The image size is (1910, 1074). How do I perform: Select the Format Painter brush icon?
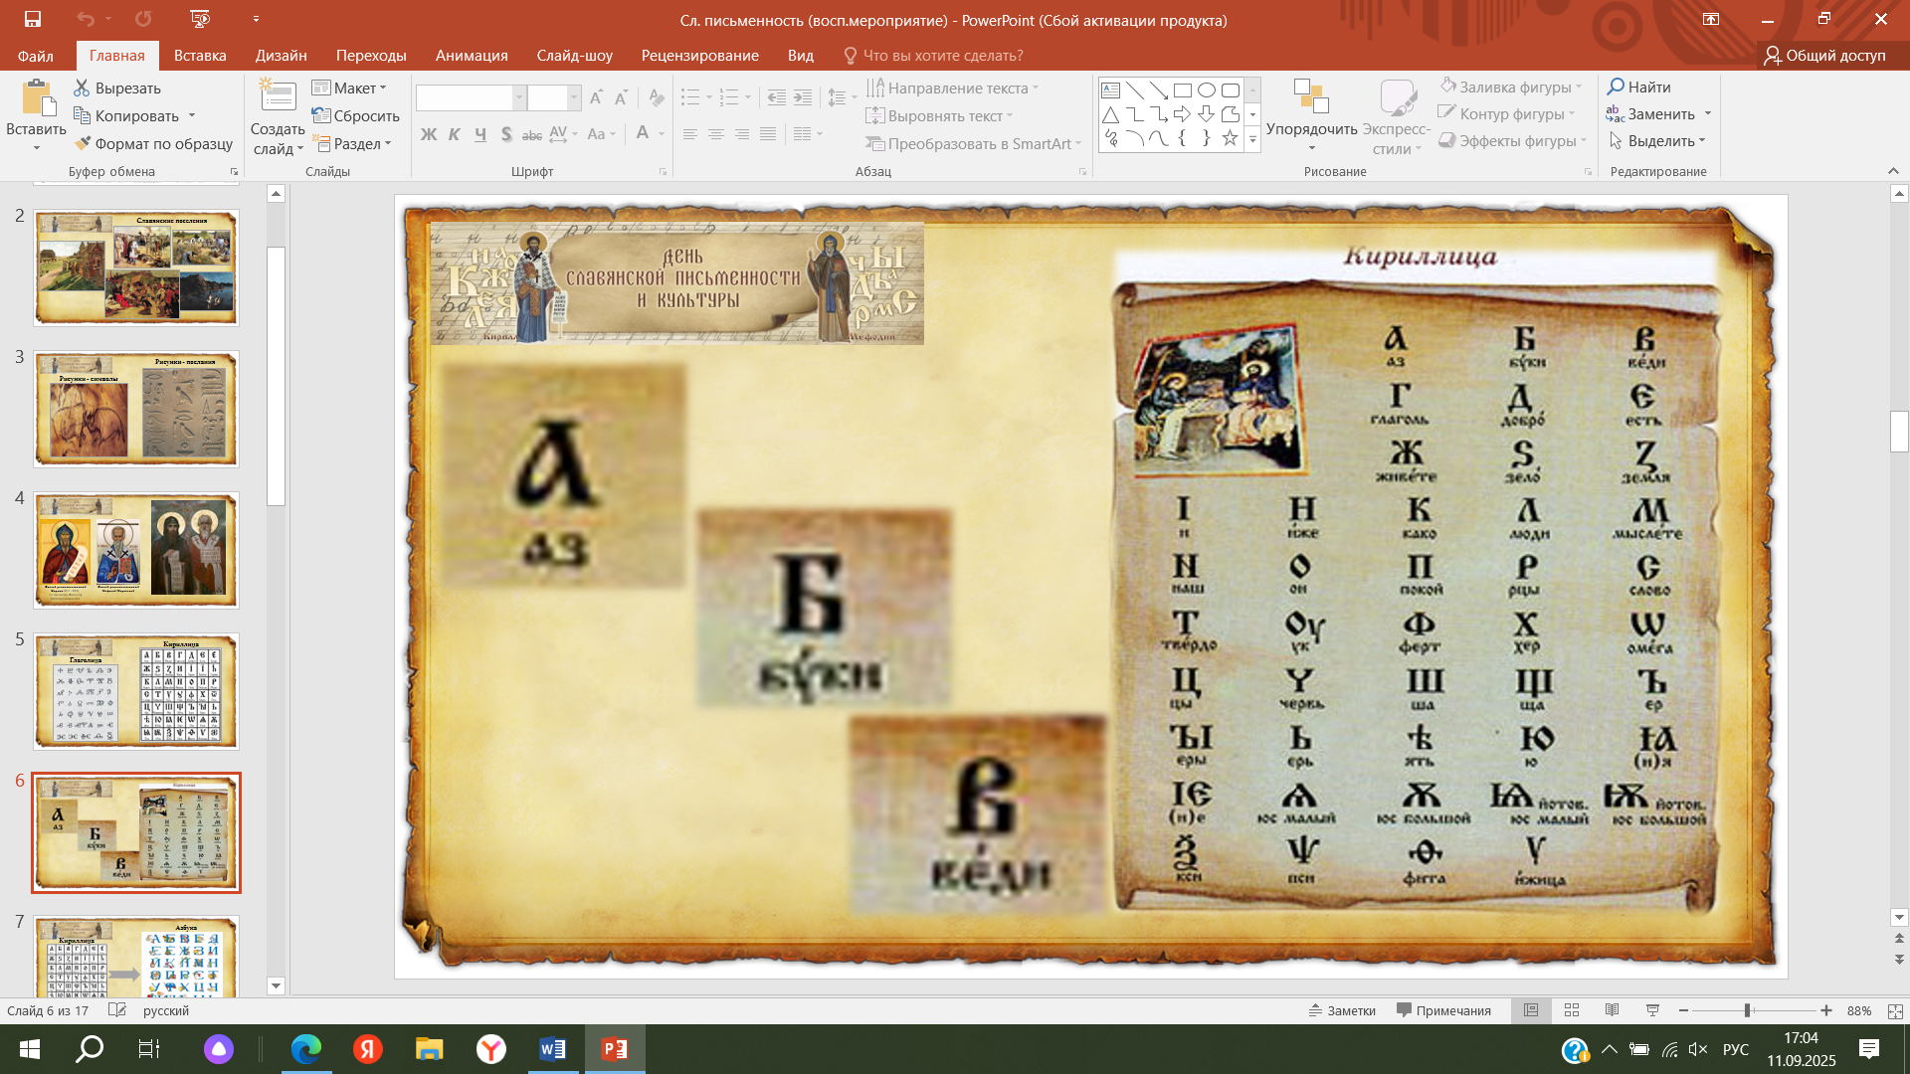(x=84, y=143)
